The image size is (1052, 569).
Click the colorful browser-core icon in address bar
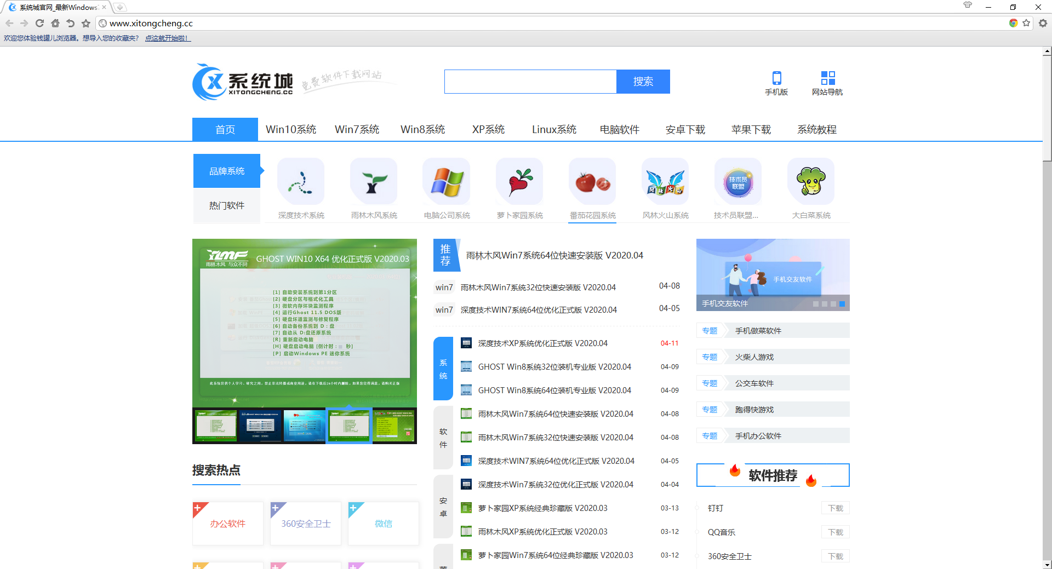click(1013, 23)
